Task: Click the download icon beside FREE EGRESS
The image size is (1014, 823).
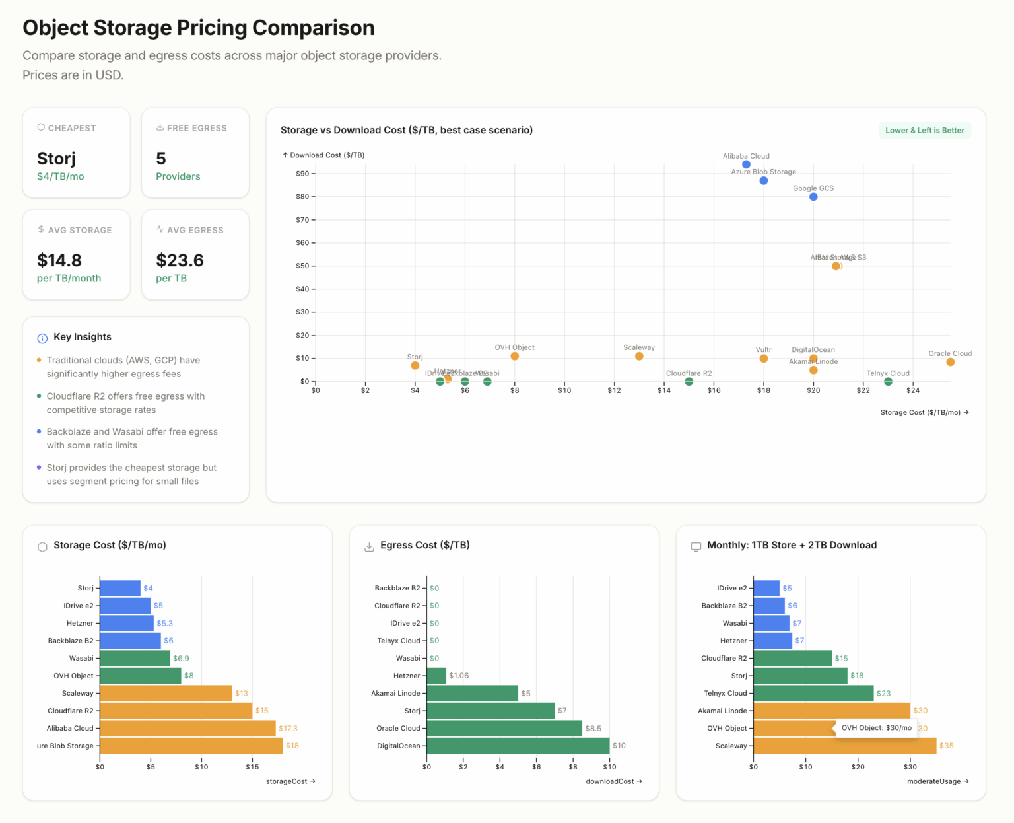Action: click(x=160, y=127)
